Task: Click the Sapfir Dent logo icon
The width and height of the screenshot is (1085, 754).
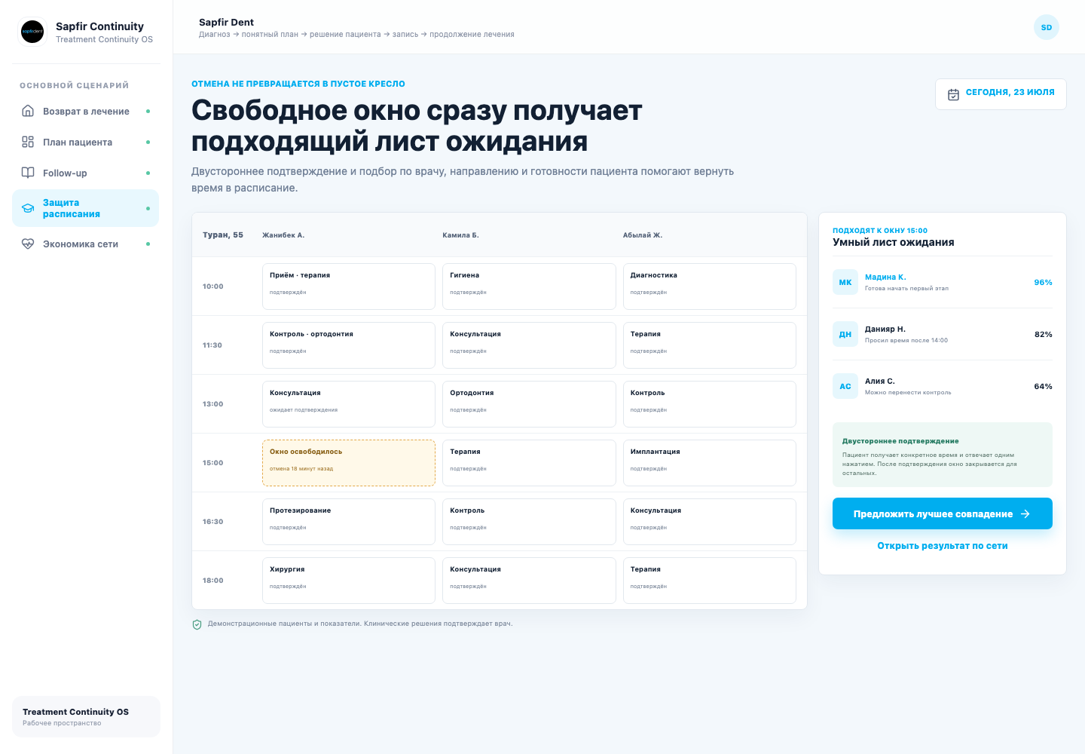Action: coord(32,32)
